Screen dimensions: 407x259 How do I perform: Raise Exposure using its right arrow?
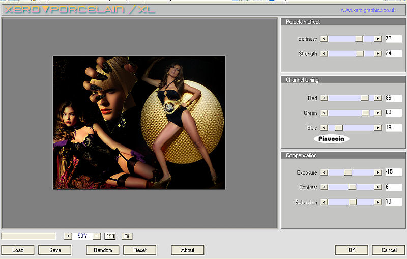(x=378, y=172)
